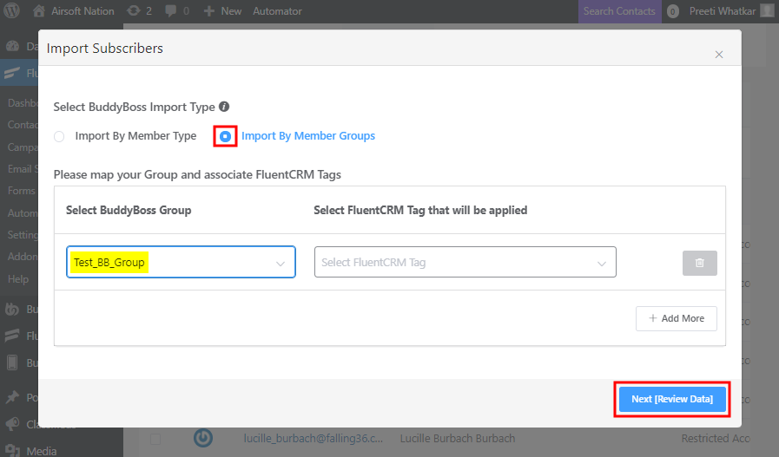Click the WordPress logo in admin bar
The width and height of the screenshot is (779, 457).
pos(13,11)
